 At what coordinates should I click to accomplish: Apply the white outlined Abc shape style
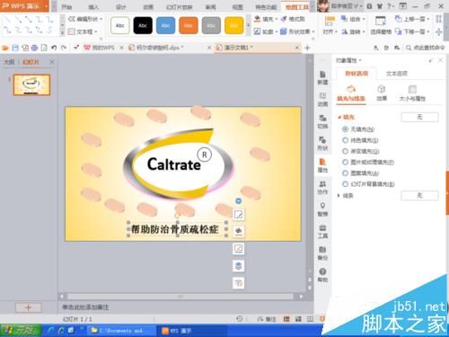click(x=120, y=25)
